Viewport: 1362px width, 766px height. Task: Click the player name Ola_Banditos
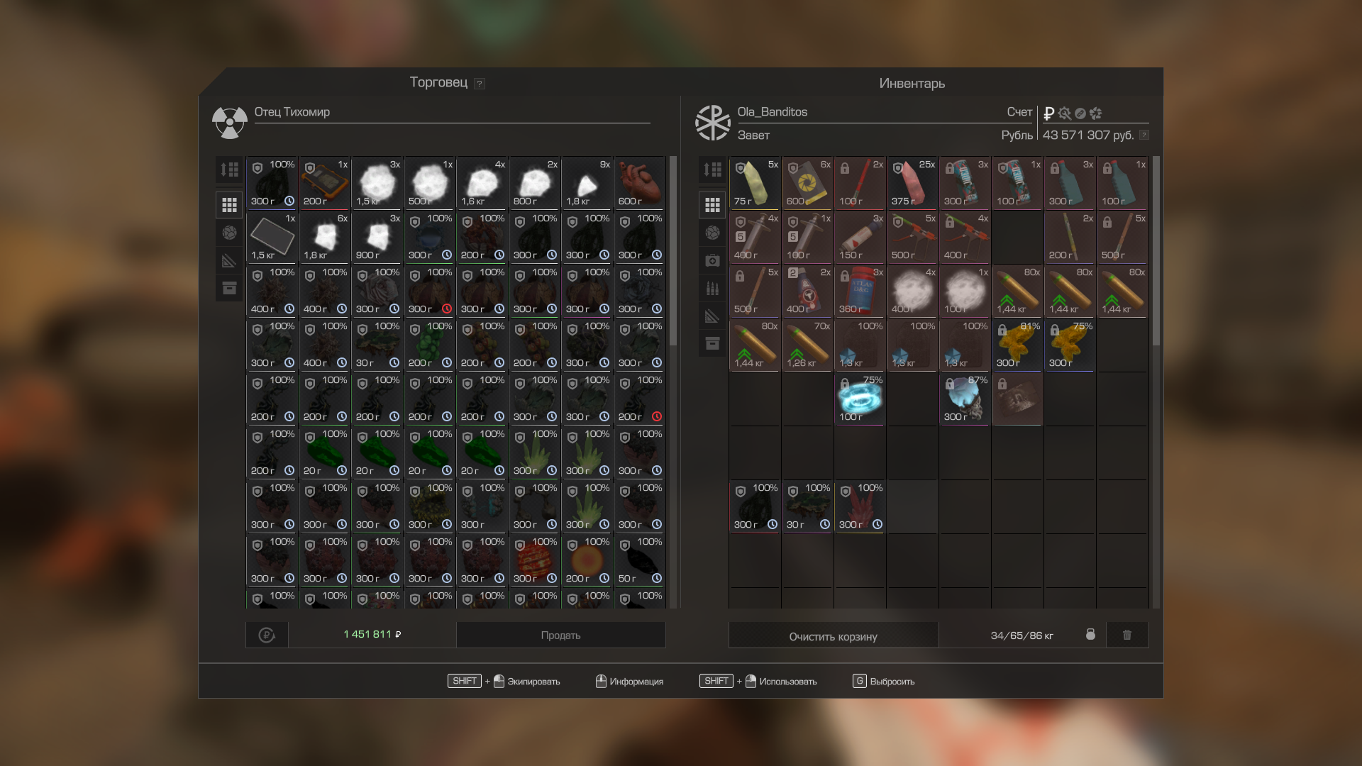[773, 112]
